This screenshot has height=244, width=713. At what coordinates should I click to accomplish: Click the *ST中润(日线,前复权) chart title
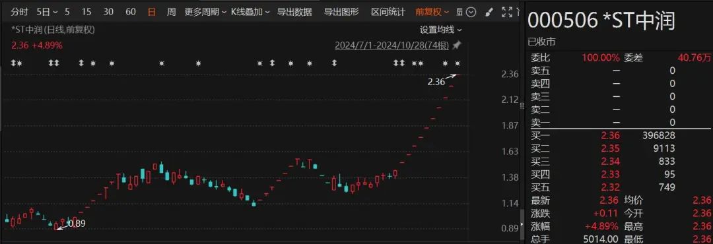[x=53, y=30]
